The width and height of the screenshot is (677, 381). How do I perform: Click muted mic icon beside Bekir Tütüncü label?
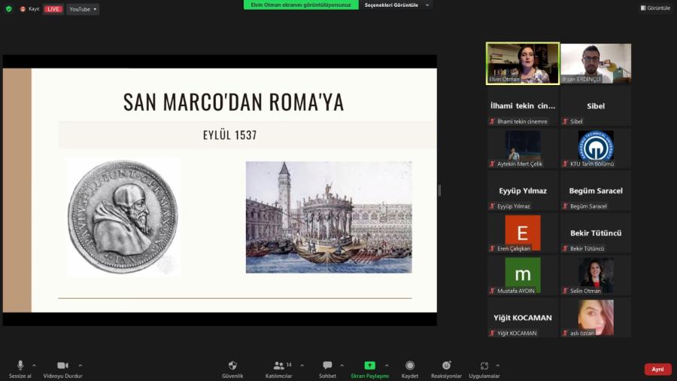[565, 248]
